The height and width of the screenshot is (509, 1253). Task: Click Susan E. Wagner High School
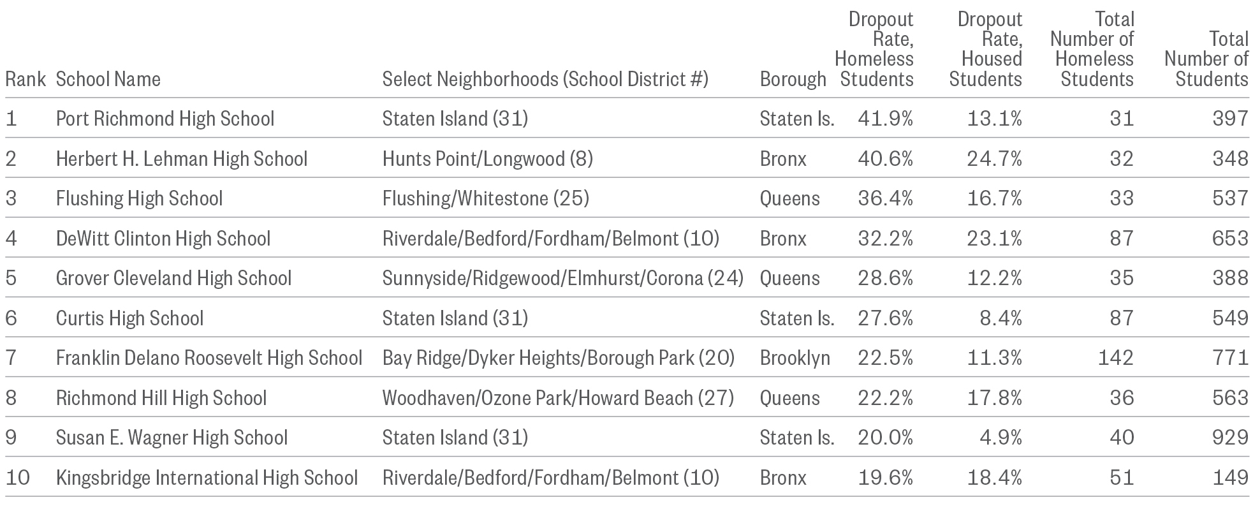172,438
